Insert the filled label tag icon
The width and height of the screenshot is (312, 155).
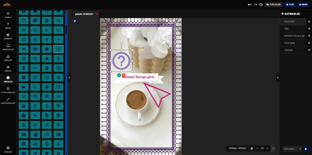click(24, 87)
